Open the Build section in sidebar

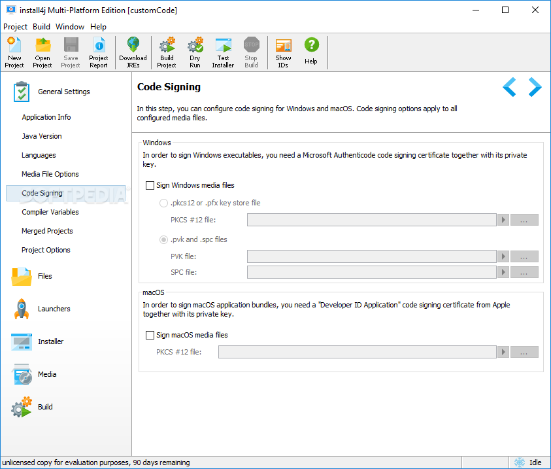coord(31,407)
